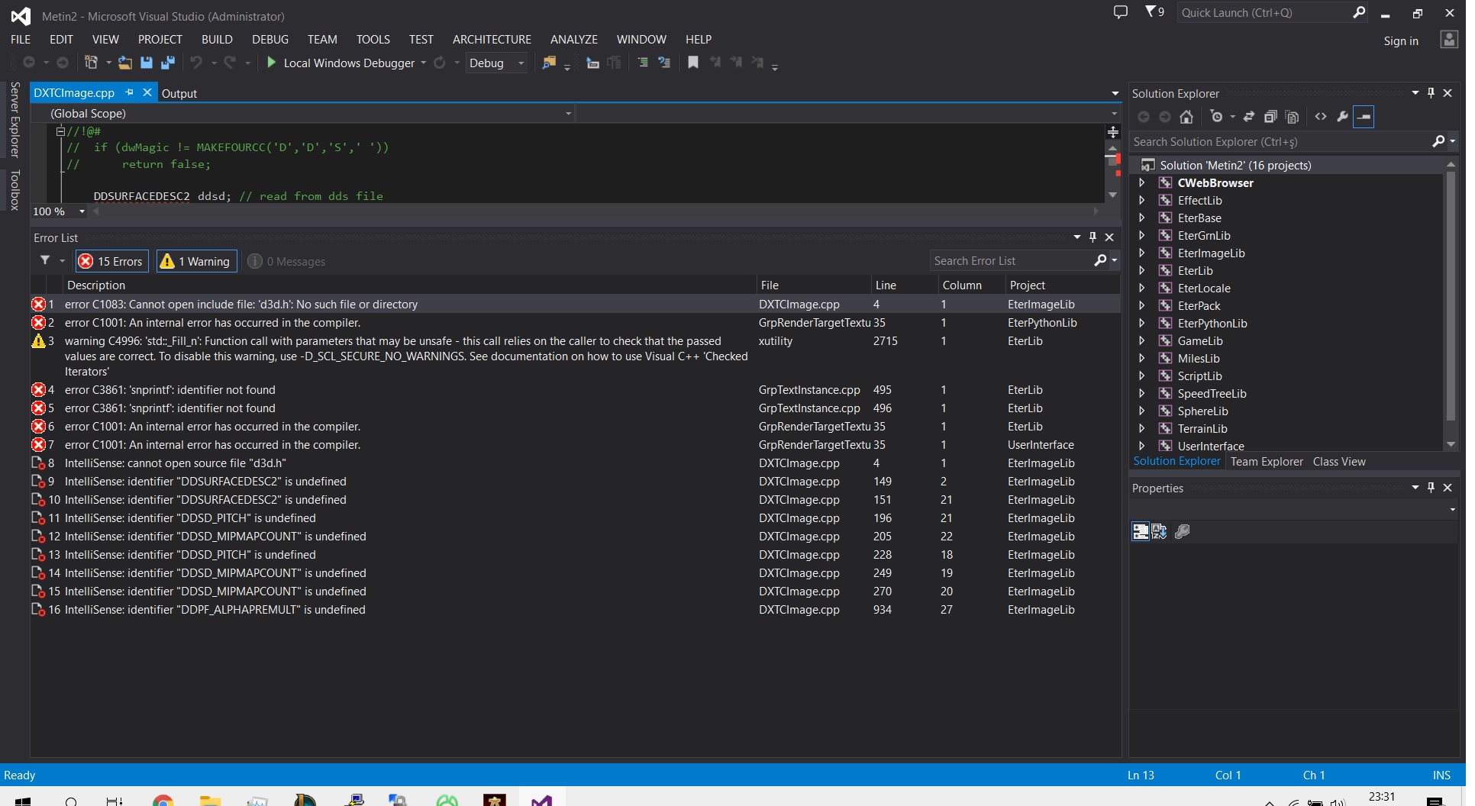This screenshot has height=806, width=1475.
Task: Click the Error List filter funnel icon
Action: point(46,261)
